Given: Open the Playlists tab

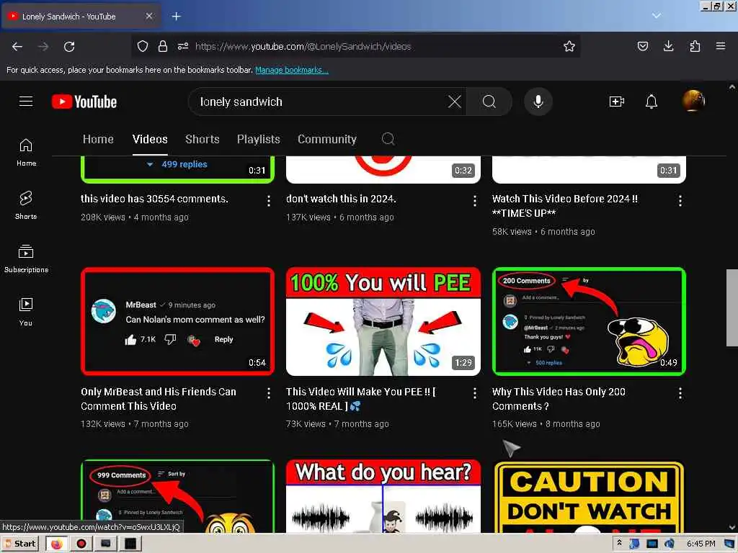Looking at the screenshot, I should pyautogui.click(x=259, y=139).
